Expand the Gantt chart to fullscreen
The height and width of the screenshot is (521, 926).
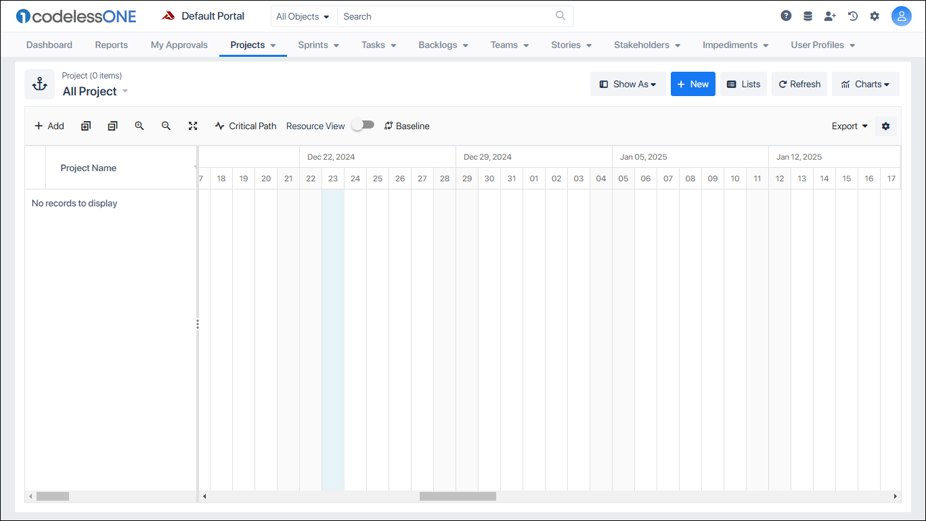[x=193, y=126]
